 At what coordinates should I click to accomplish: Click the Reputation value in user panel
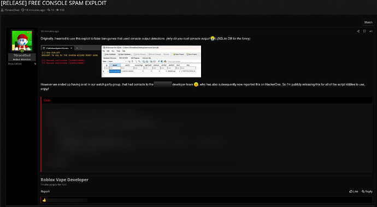(x=35, y=64)
